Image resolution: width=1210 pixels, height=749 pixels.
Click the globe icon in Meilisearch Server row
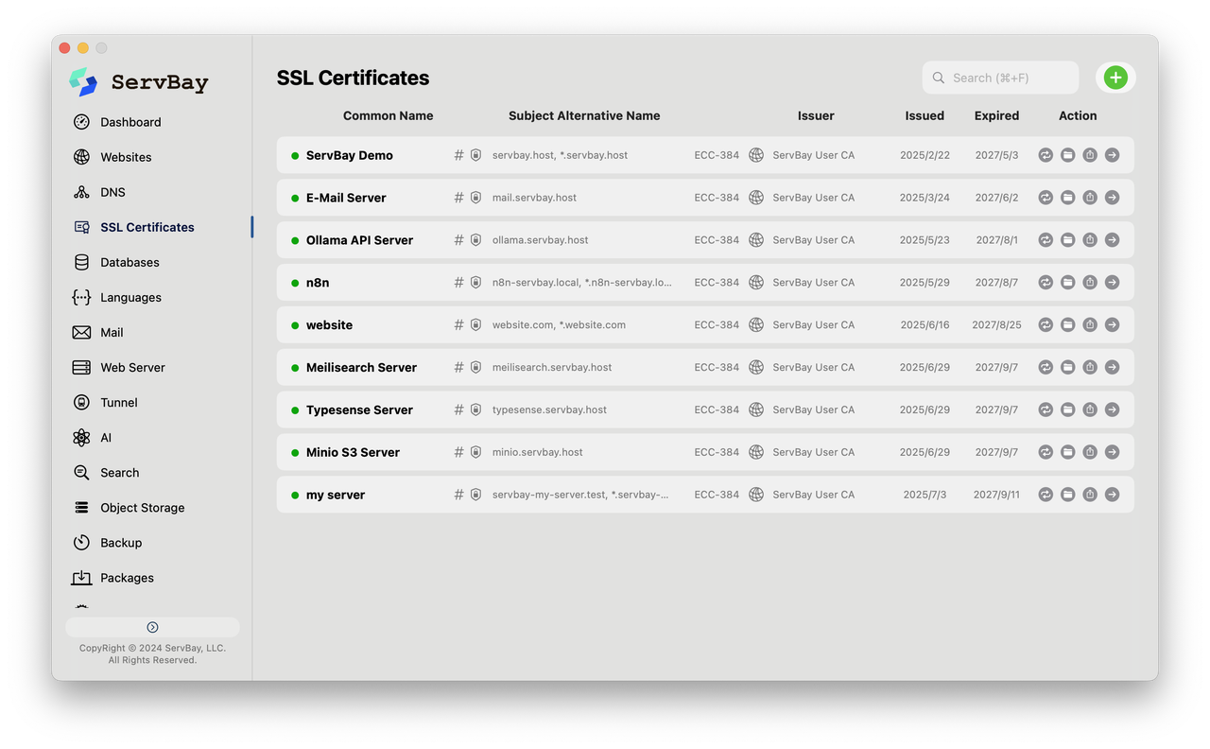[x=756, y=367]
